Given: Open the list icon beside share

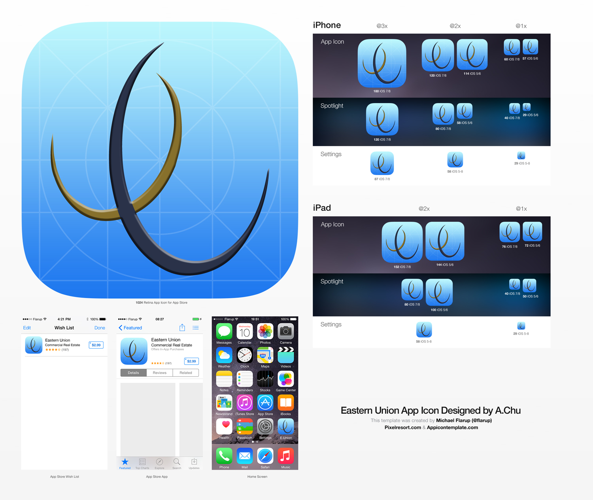Looking at the screenshot, I should click(x=196, y=328).
